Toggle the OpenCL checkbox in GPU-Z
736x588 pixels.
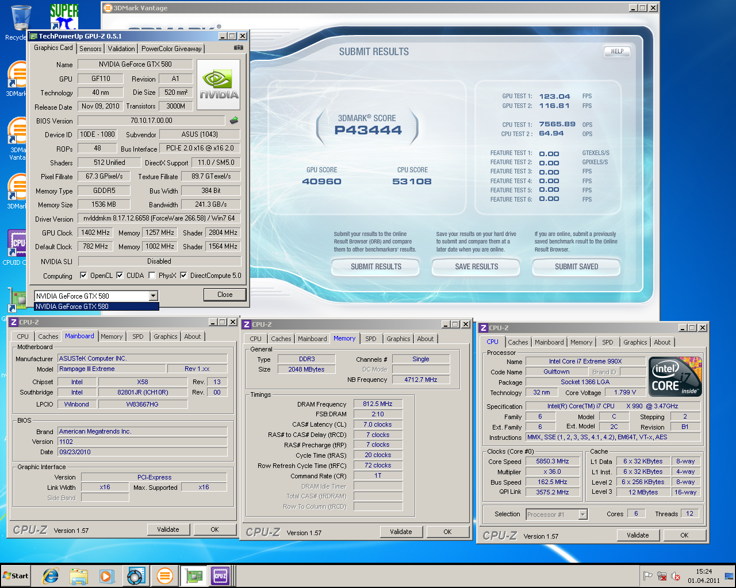click(83, 275)
